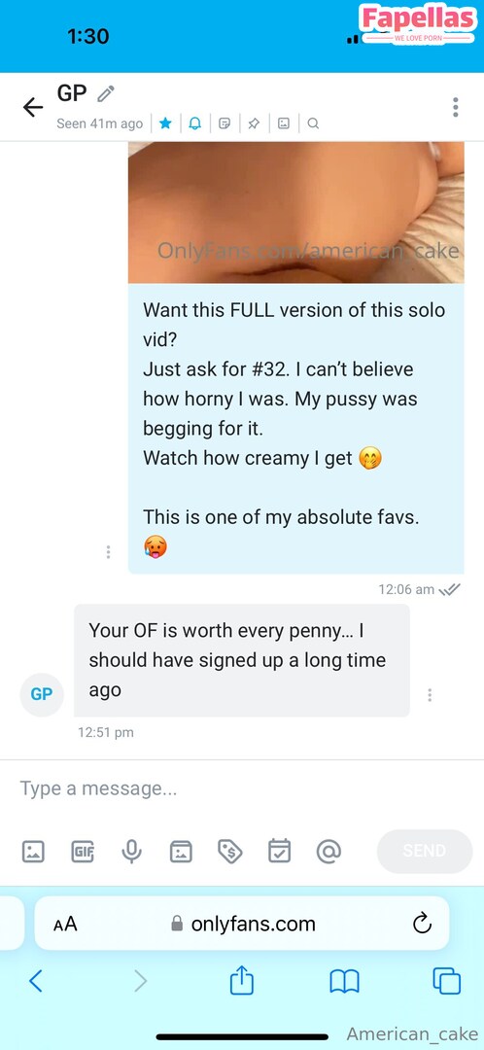Open options dots beside the sent message
Image resolution: width=484 pixels, height=1050 pixels.
(x=108, y=552)
